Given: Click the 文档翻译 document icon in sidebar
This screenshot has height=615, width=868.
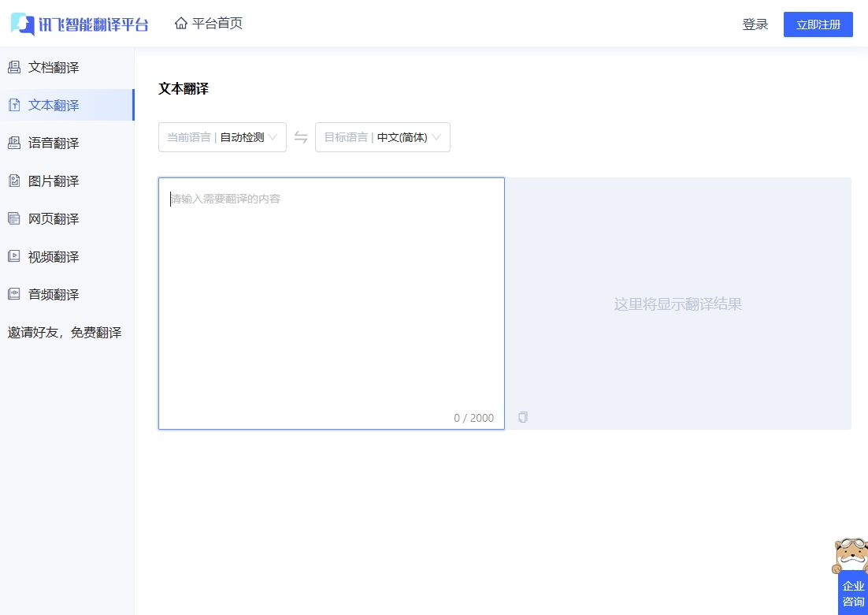Looking at the screenshot, I should [x=14, y=67].
